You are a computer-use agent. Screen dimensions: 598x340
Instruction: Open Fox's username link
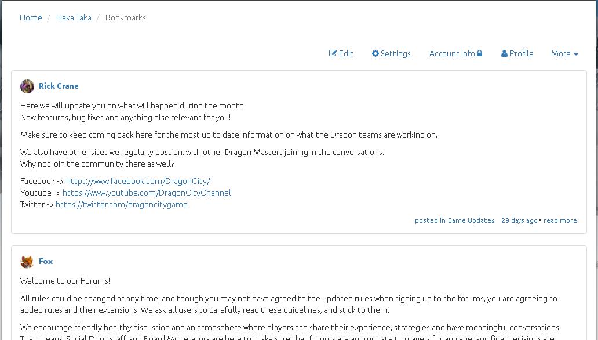pyautogui.click(x=46, y=261)
